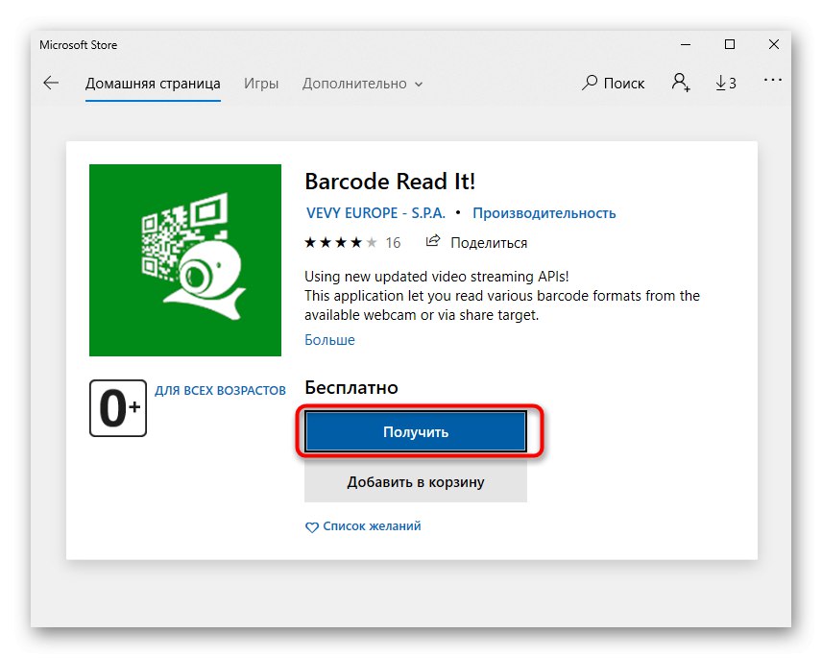This screenshot has height=658, width=822.
Task: Open the VEVY EUROPE - S.P.A. publisher link
Action: pos(375,212)
